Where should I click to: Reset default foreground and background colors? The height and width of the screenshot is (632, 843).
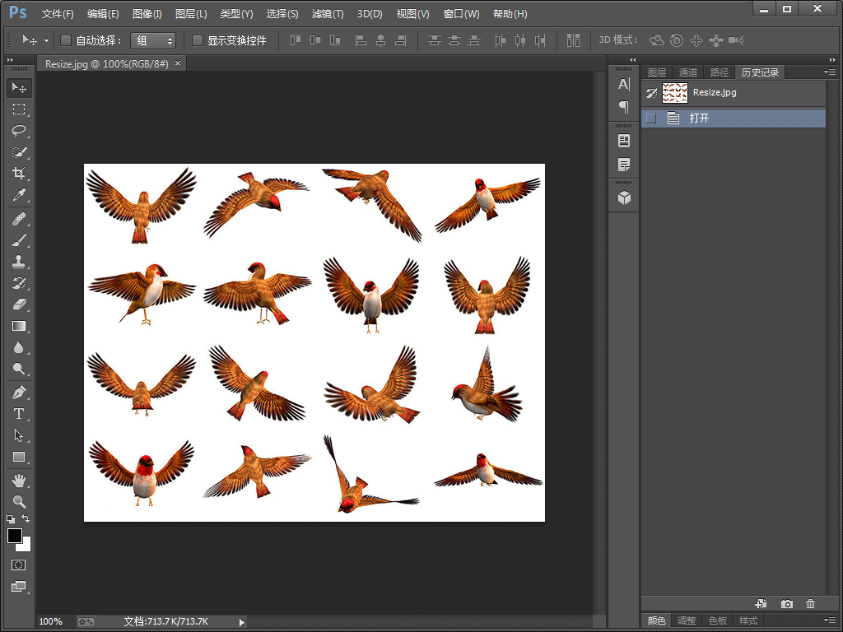point(10,519)
